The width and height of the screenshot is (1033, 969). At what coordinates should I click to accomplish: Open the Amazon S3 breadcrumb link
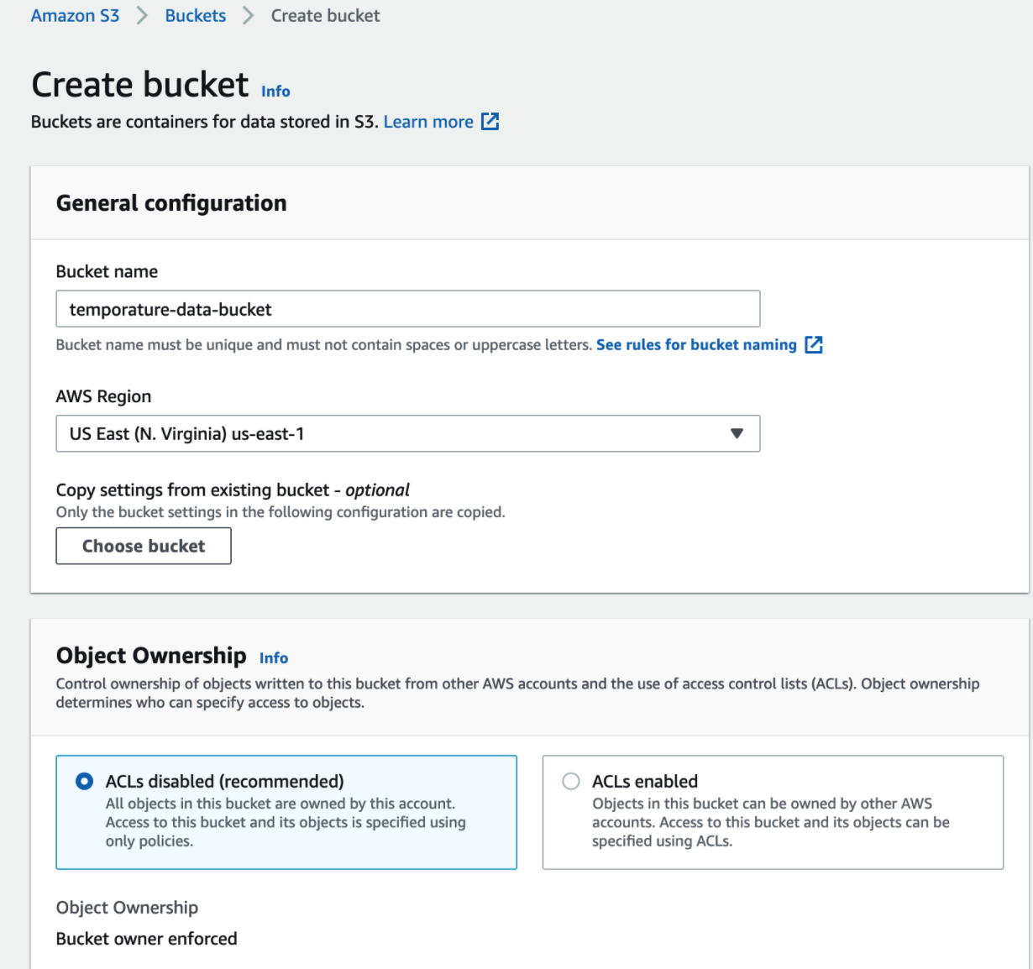75,15
